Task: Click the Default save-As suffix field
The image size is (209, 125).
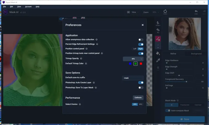Action: tap(133, 78)
